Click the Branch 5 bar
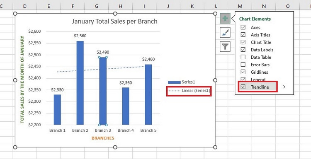Image resolution: width=311 pixels, height=159 pixels. point(148,94)
